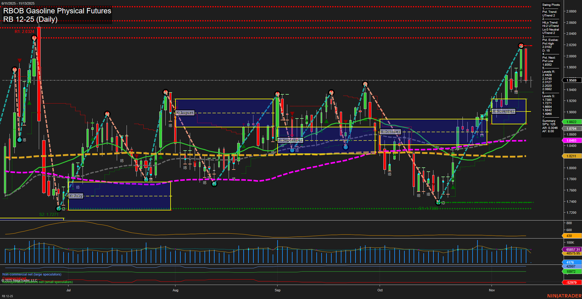582x299 pixels.
Task: Select the M:July monthly range label
Action: coord(76,196)
